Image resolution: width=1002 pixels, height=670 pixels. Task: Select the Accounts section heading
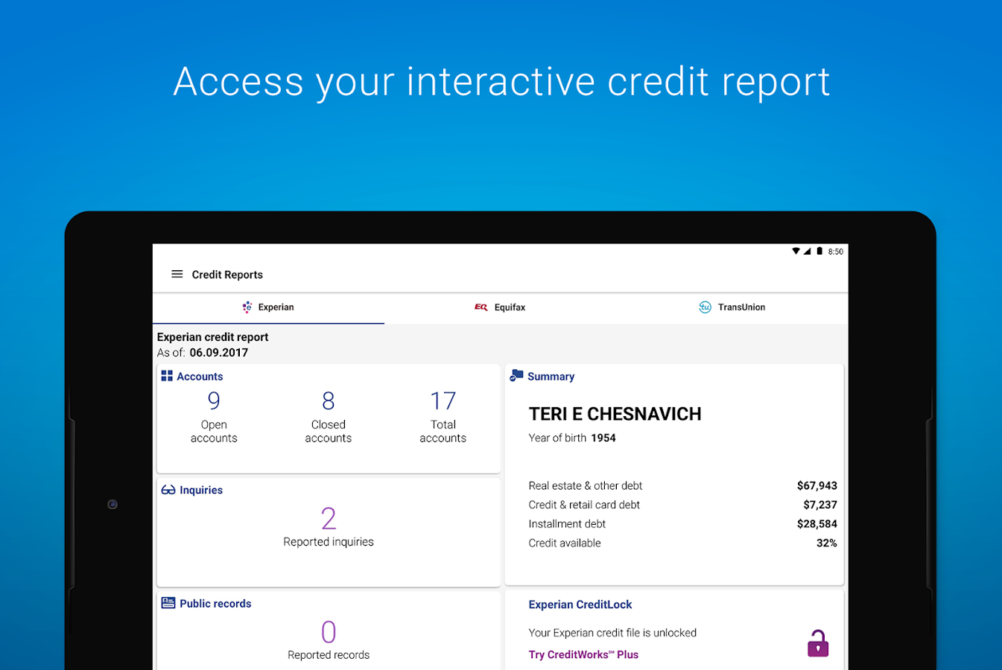tap(200, 377)
